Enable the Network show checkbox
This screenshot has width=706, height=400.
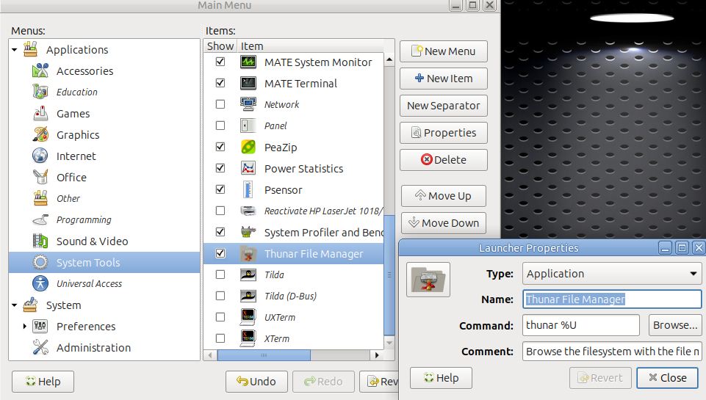[x=220, y=104]
